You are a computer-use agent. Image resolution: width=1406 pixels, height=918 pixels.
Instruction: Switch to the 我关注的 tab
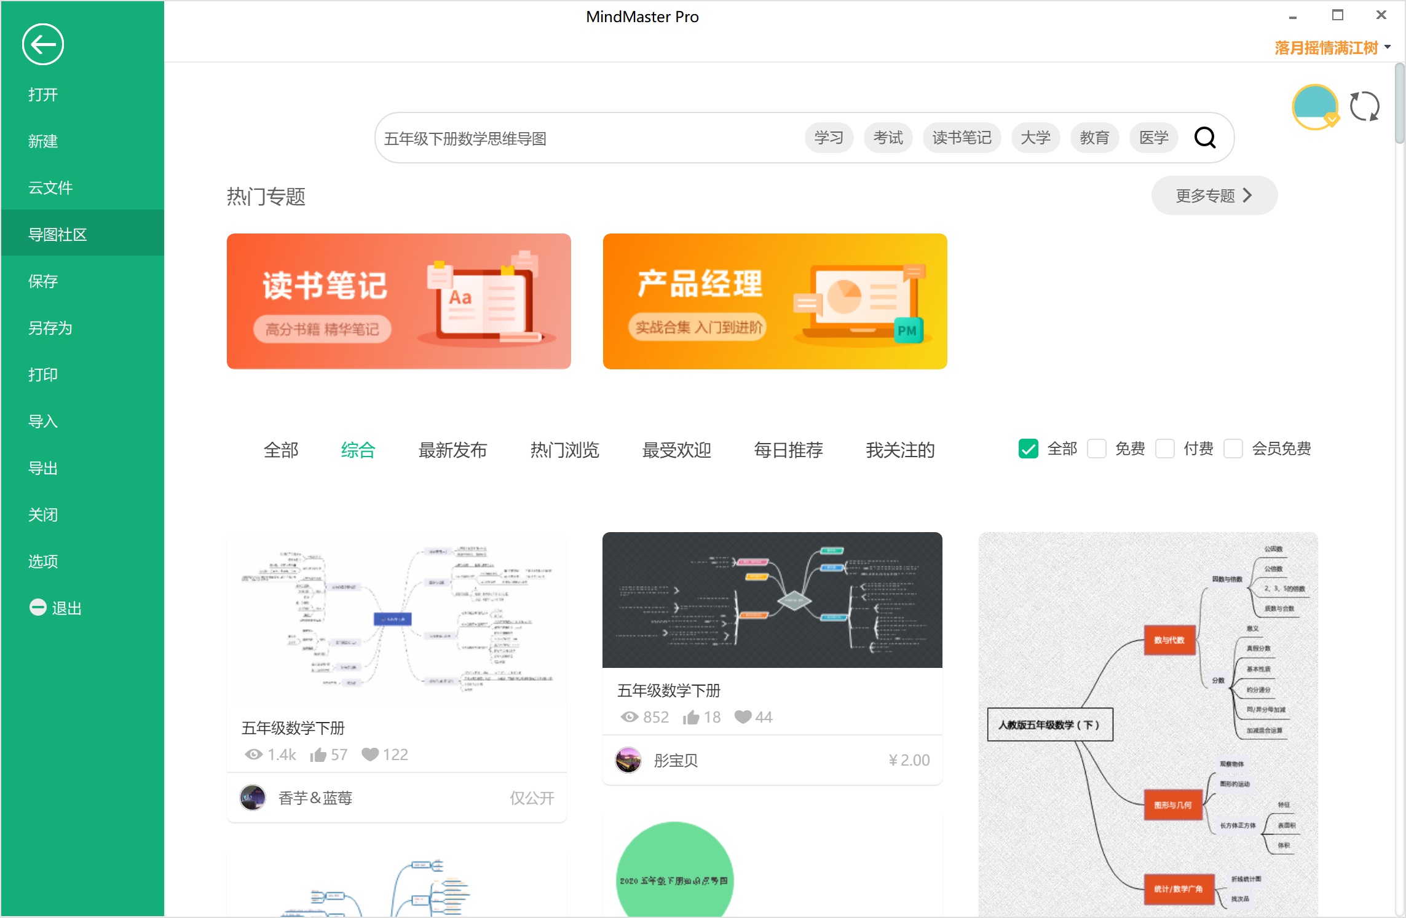point(900,450)
